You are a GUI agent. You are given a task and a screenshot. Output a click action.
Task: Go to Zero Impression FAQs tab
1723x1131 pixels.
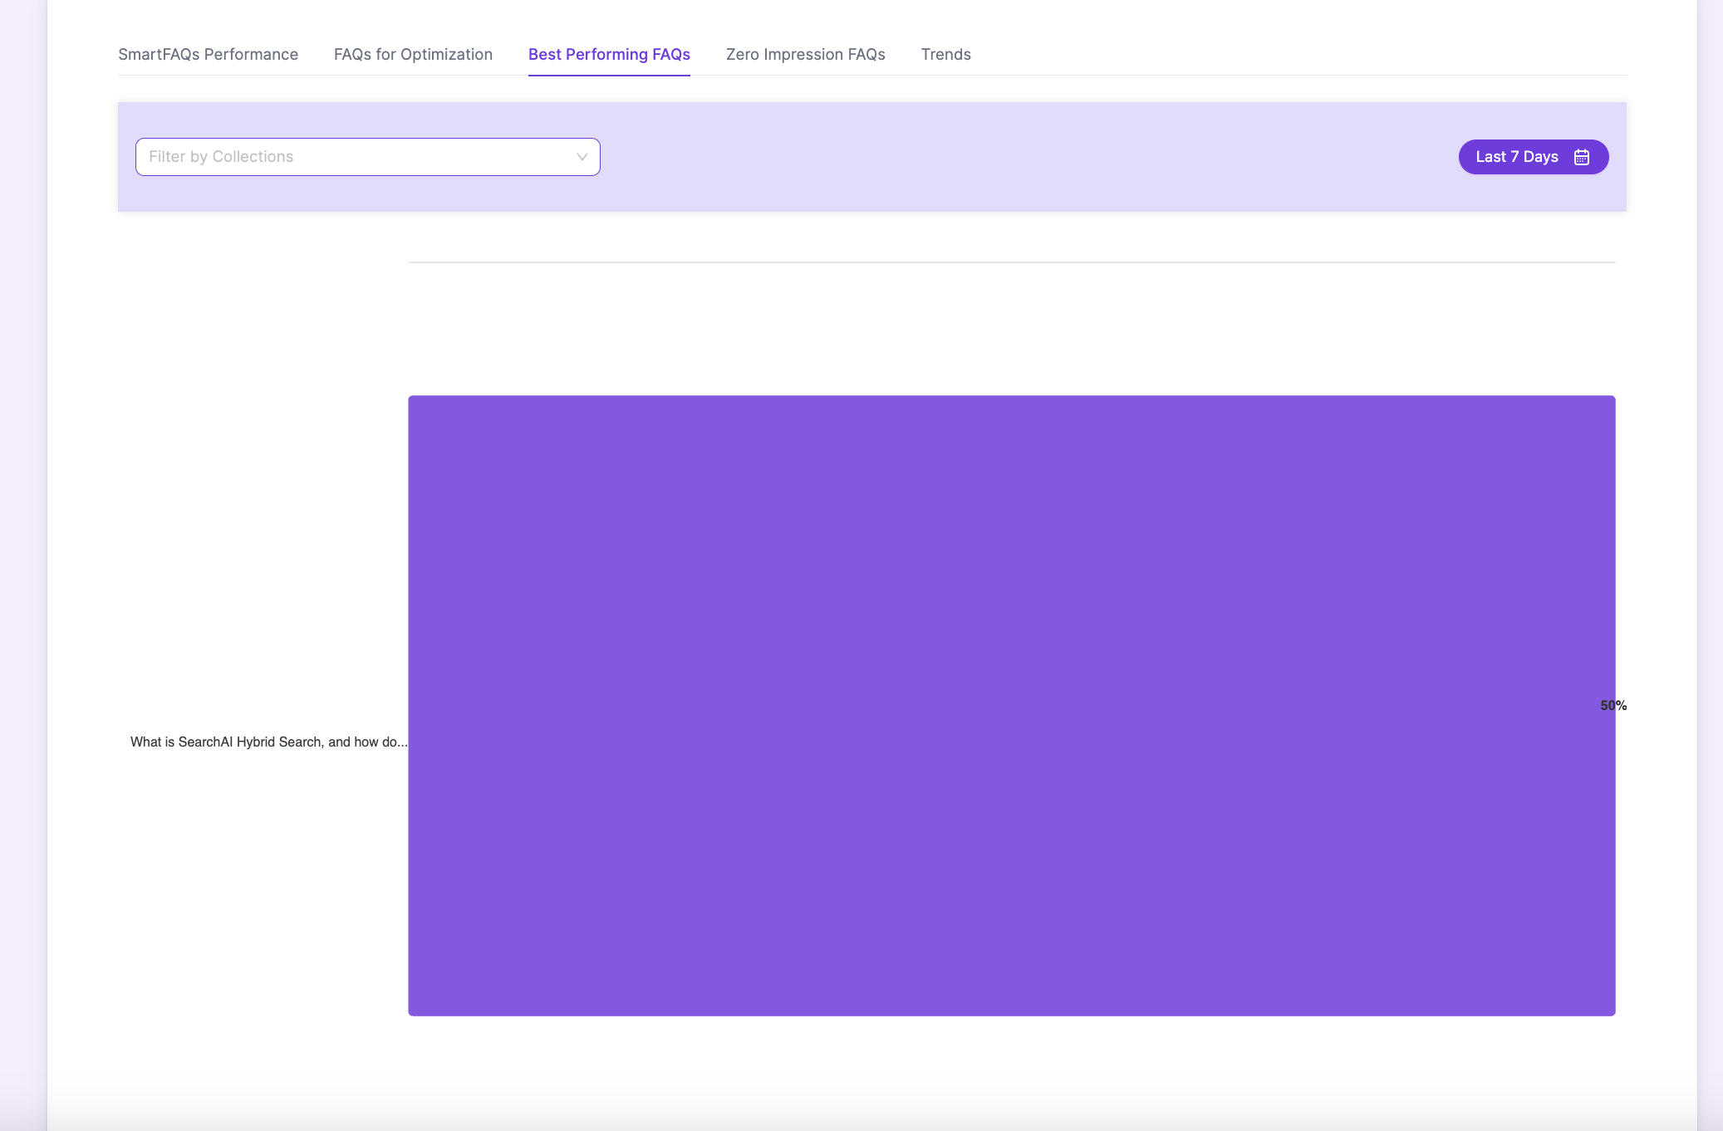805,54
